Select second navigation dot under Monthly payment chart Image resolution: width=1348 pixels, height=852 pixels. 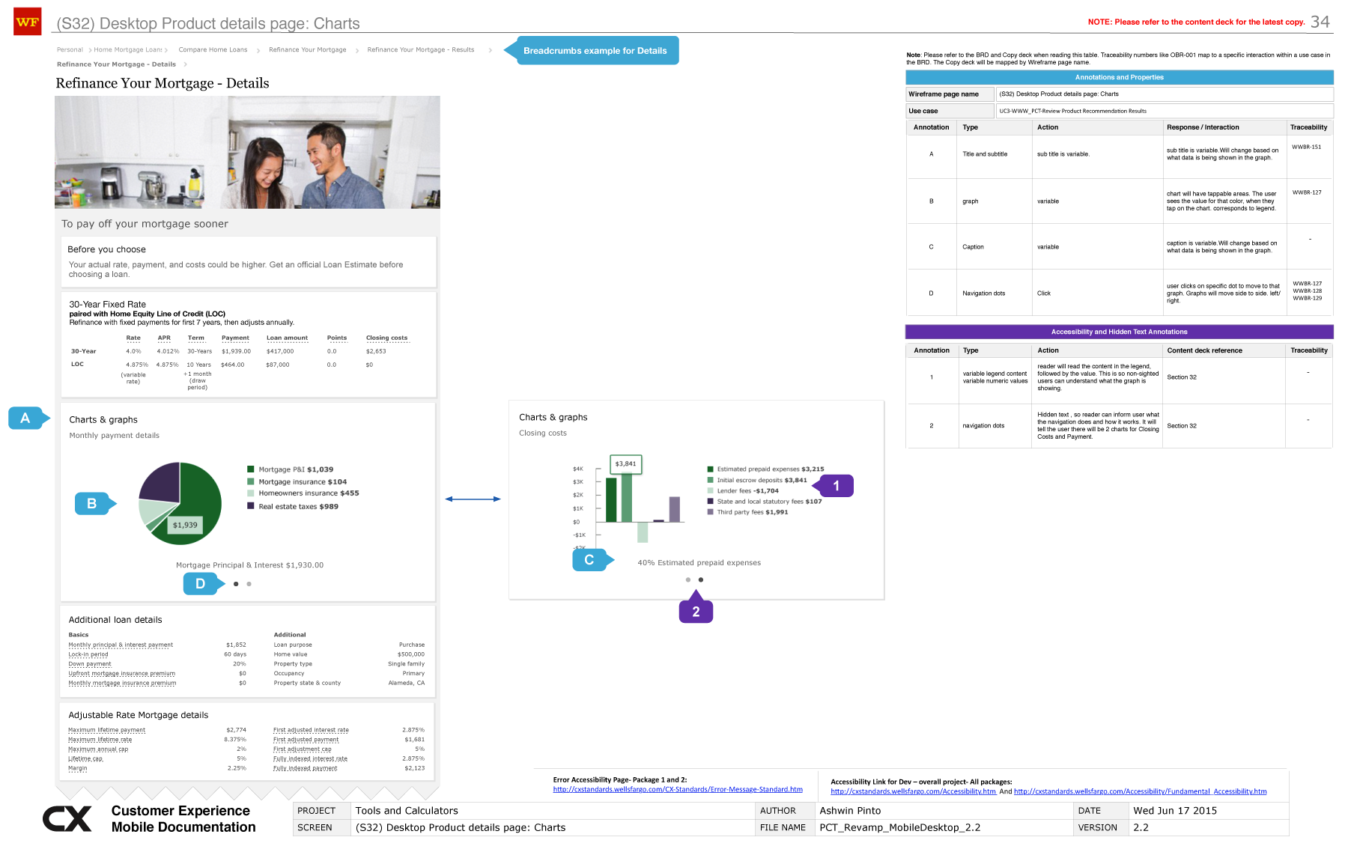point(249,584)
